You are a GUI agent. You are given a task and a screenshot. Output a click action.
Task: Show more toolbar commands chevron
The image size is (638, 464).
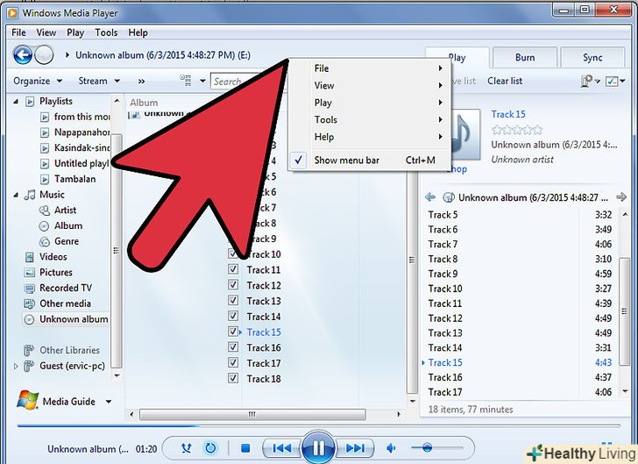(141, 82)
